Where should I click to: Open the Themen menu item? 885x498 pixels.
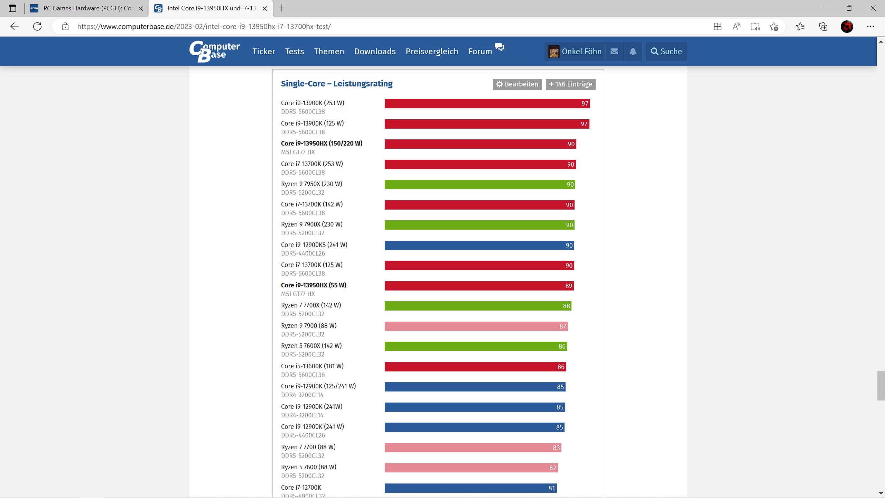point(329,52)
